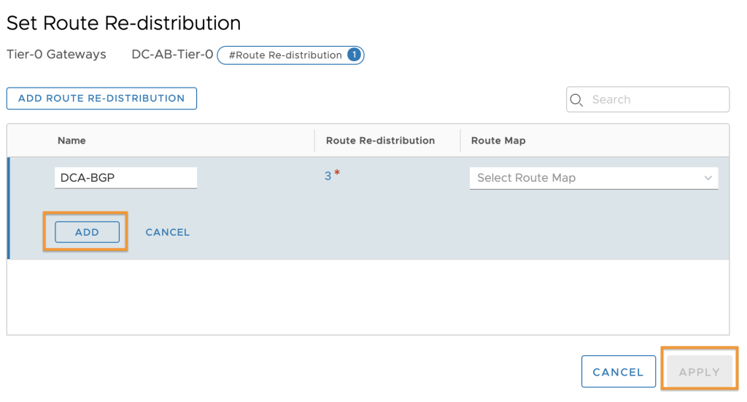The height and width of the screenshot is (402, 747).
Task: Click the CANCEL link beside ADD
Action: (167, 232)
